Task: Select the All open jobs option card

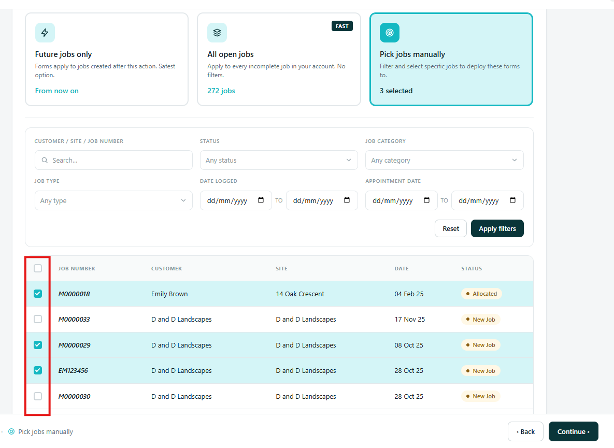Action: pyautogui.click(x=279, y=60)
